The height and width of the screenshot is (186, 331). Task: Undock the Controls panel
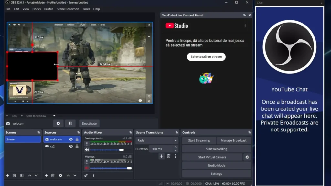[x=250, y=132]
